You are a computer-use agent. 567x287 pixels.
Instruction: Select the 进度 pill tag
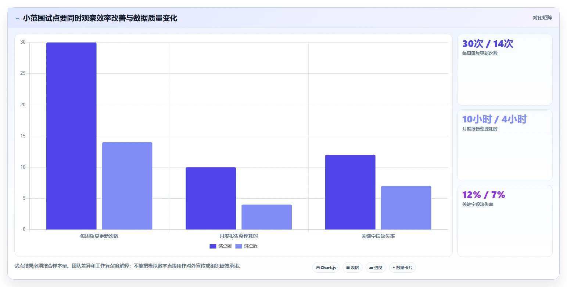point(376,268)
